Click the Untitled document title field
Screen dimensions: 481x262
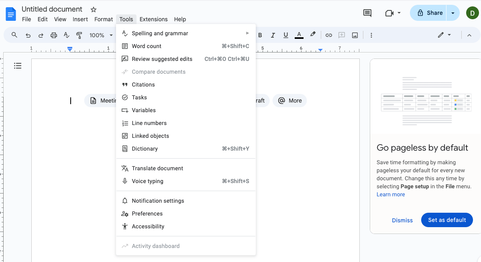point(52,9)
